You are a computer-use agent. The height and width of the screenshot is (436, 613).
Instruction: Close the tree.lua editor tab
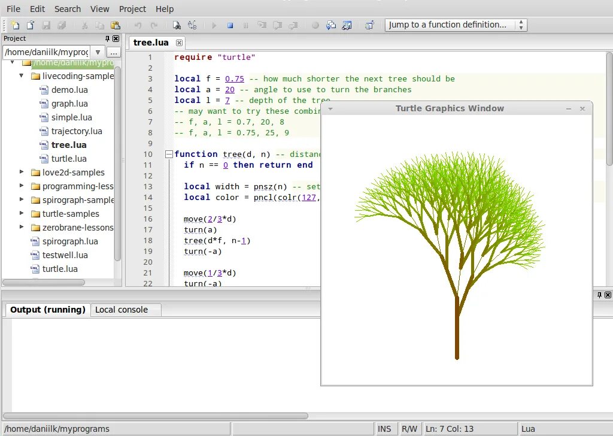coord(179,43)
